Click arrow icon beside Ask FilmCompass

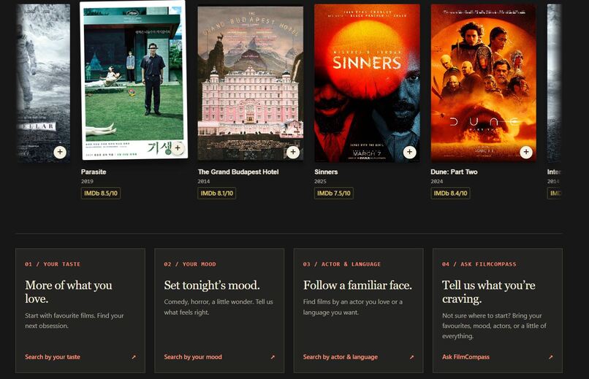point(550,357)
